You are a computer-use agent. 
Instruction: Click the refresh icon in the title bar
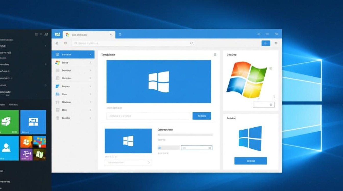pos(259,34)
